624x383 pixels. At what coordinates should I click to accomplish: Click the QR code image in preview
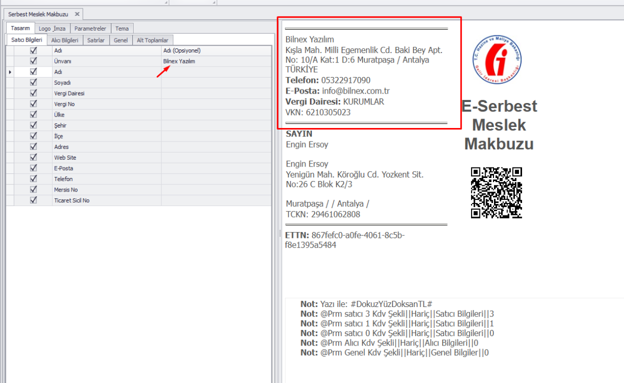click(x=496, y=193)
